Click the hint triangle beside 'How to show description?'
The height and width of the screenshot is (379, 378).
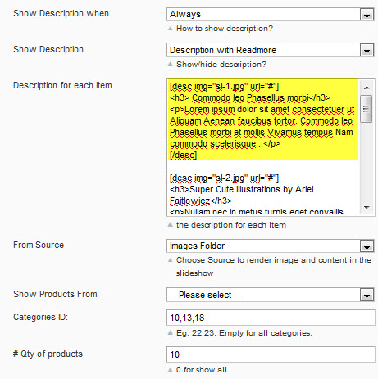coord(171,28)
